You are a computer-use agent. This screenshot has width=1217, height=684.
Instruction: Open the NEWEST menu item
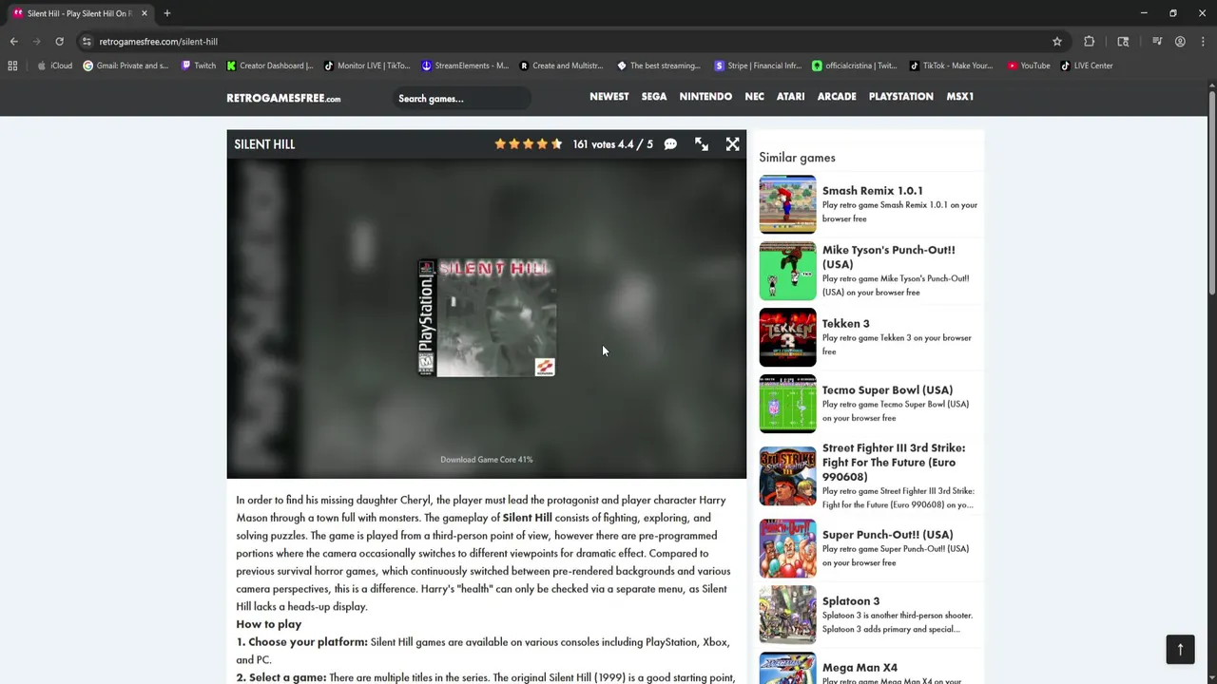[x=609, y=97]
